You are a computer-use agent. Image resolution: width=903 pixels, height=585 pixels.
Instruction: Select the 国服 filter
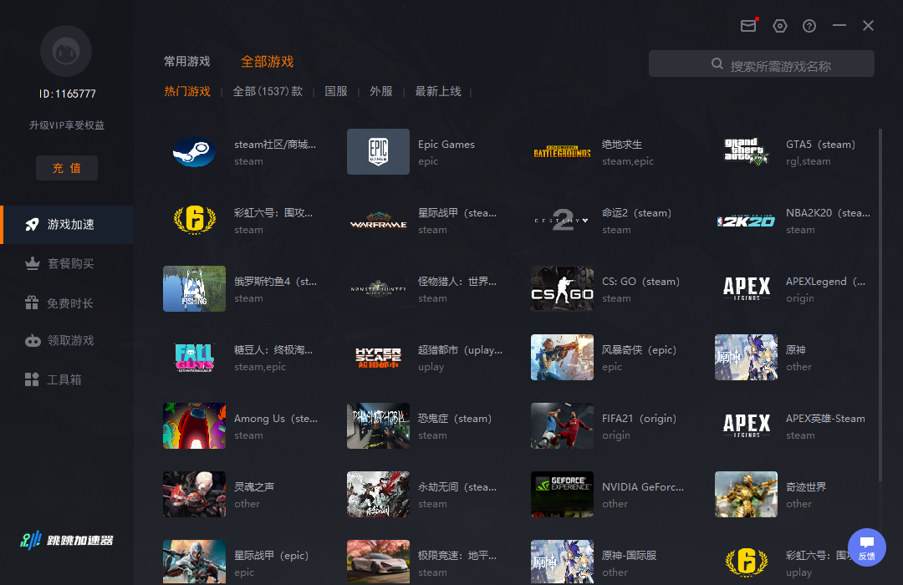click(336, 92)
